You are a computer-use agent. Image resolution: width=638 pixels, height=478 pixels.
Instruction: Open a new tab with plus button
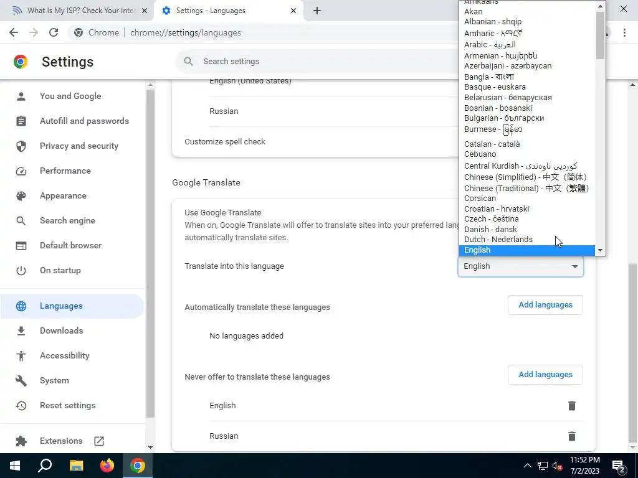[x=317, y=11]
